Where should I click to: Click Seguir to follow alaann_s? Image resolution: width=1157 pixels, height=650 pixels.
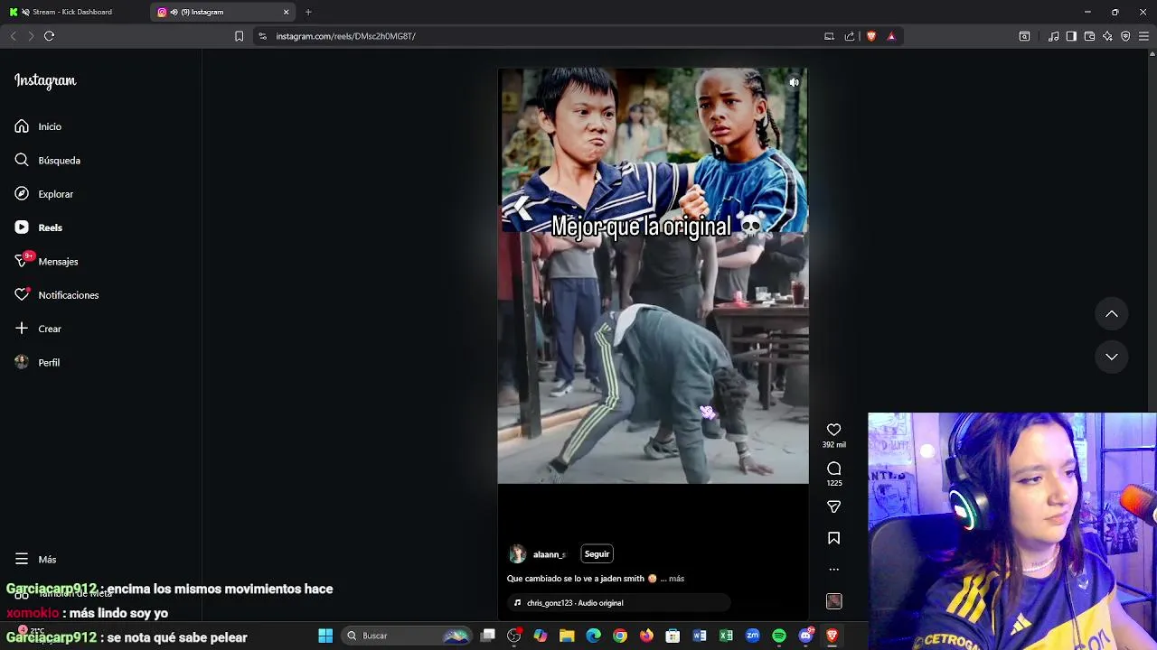(597, 554)
